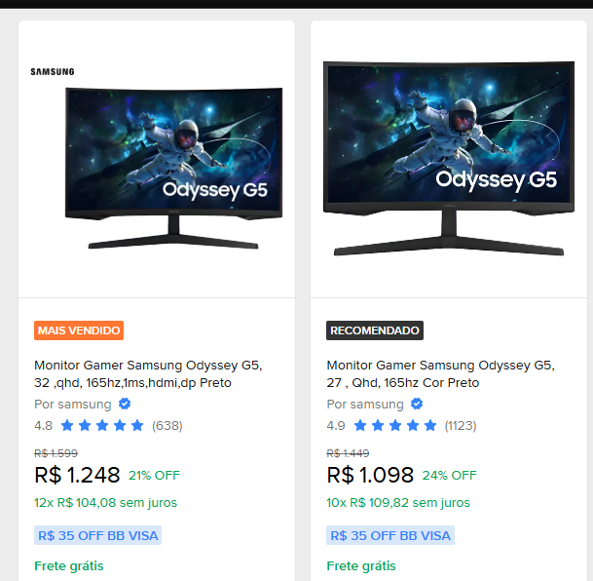Click 'Por samsung' on the second card
The image size is (593, 581).
(x=365, y=405)
